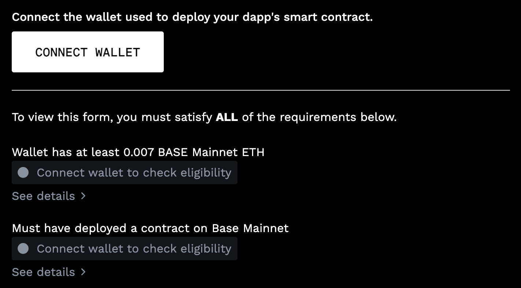Click Connect wallet to check ETH eligibility pill
The height and width of the screenshot is (288, 521).
point(125,173)
